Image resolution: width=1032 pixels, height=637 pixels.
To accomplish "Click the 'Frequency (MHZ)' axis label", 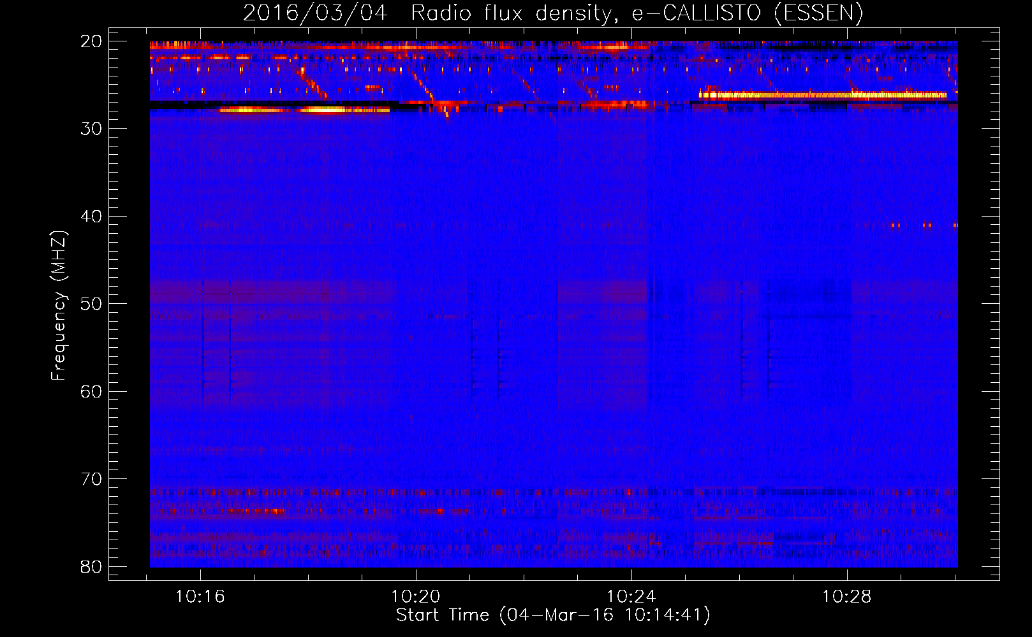I will [x=59, y=306].
